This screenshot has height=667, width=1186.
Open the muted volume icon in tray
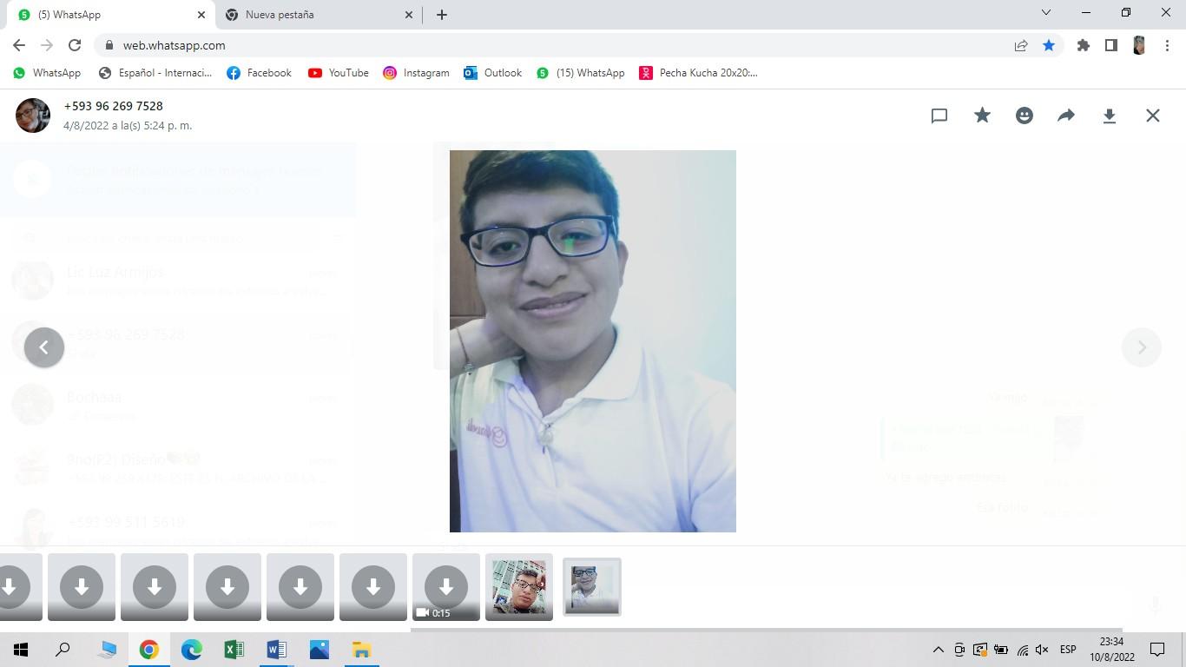pyautogui.click(x=1042, y=650)
